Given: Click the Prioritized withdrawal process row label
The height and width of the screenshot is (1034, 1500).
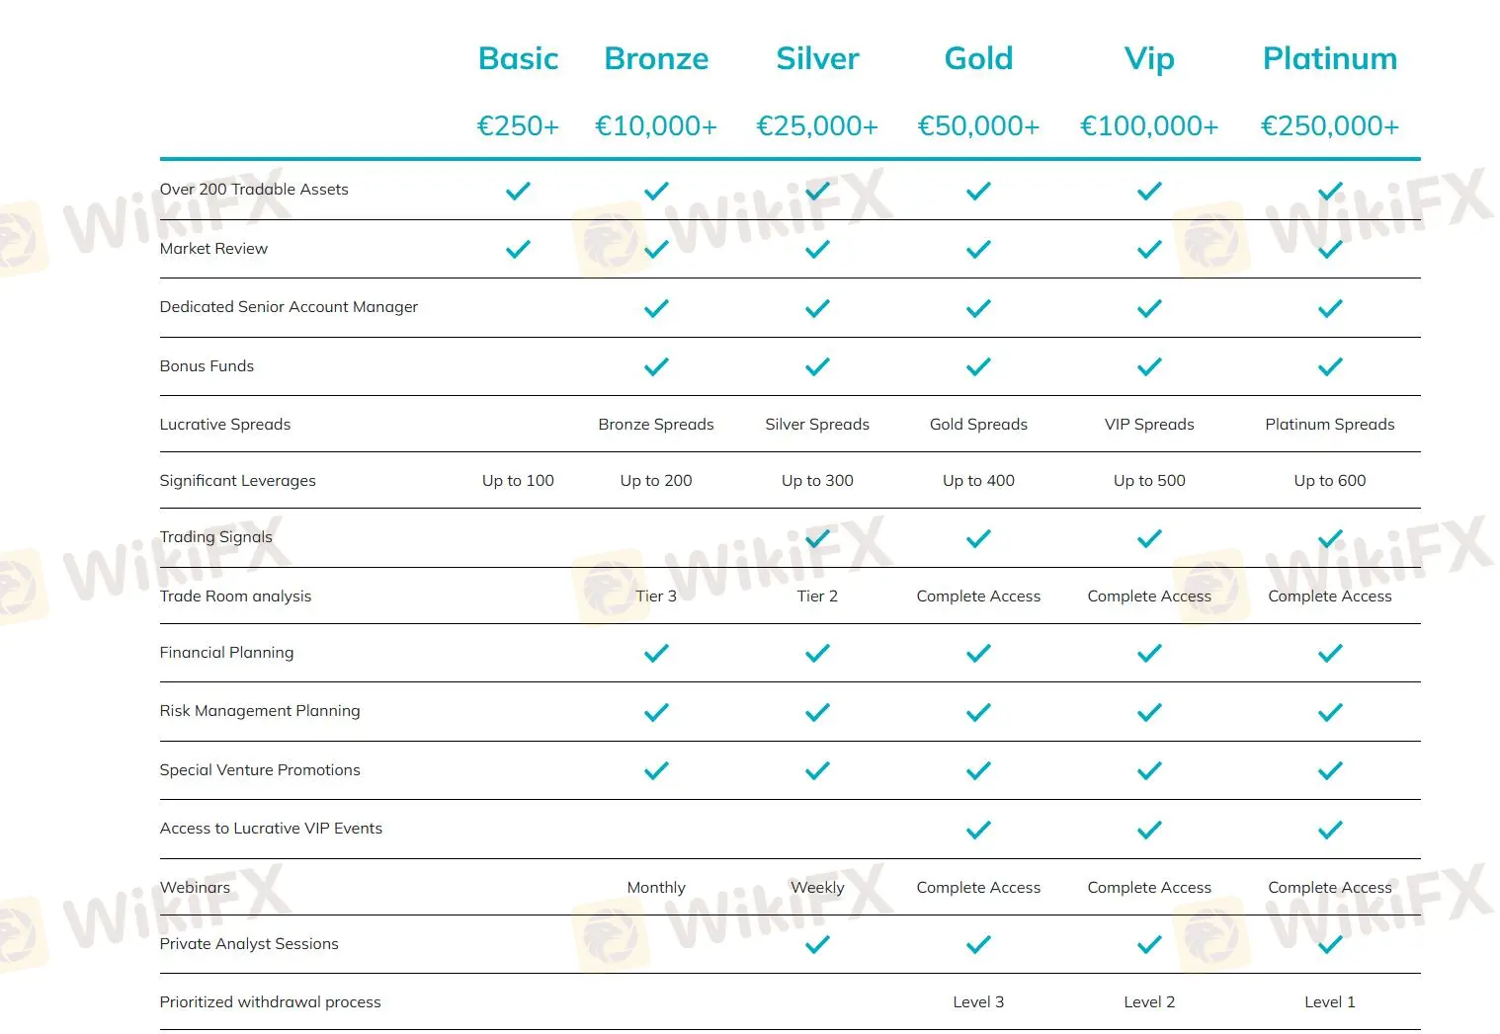Looking at the screenshot, I should tap(270, 1002).
